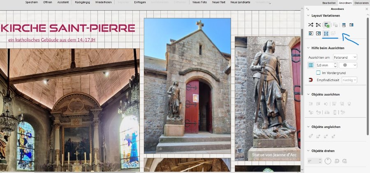Click the distribute horizontally icon

pyautogui.click(x=327, y=112)
